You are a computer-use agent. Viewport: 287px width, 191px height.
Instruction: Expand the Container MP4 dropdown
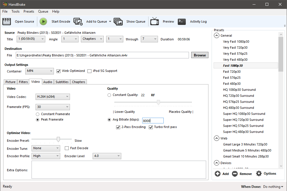click(39, 71)
